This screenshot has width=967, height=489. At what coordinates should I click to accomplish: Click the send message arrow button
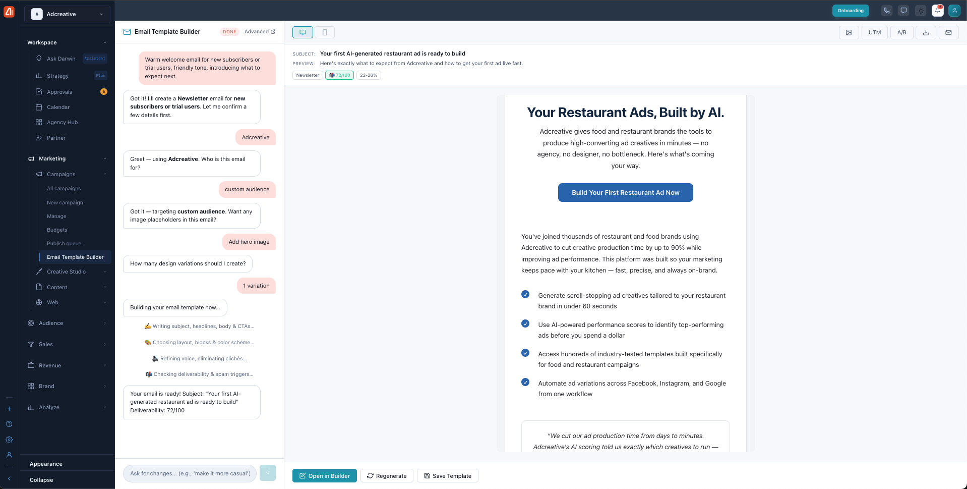[268, 473]
